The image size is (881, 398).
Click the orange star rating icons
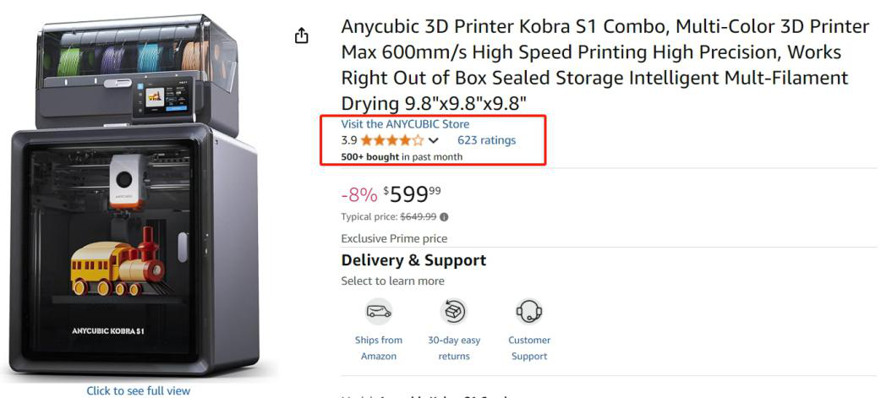point(392,140)
